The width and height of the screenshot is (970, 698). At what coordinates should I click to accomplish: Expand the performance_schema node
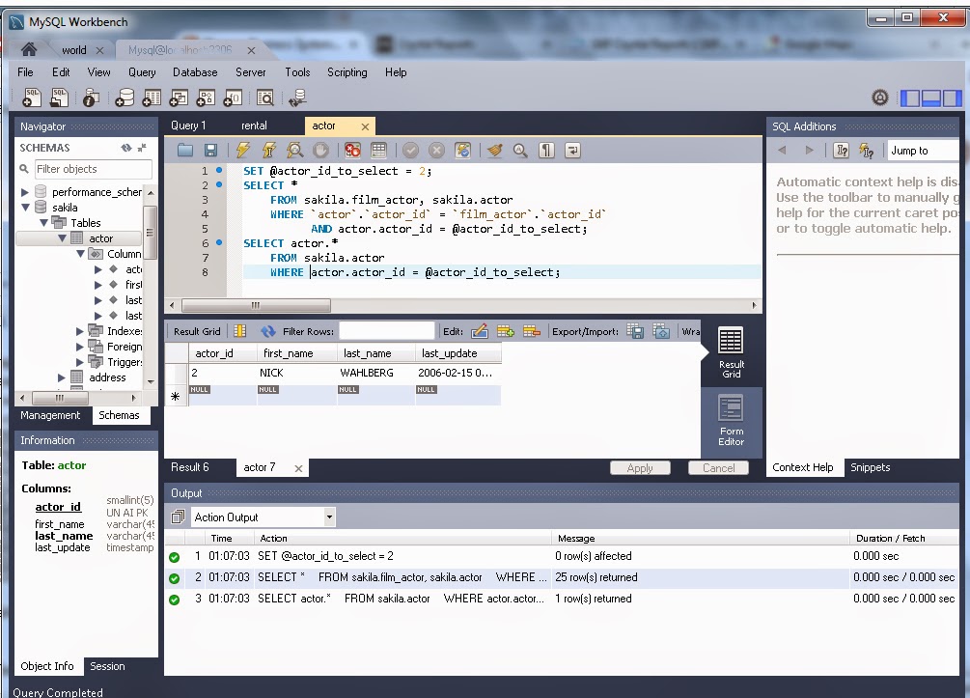pos(25,192)
